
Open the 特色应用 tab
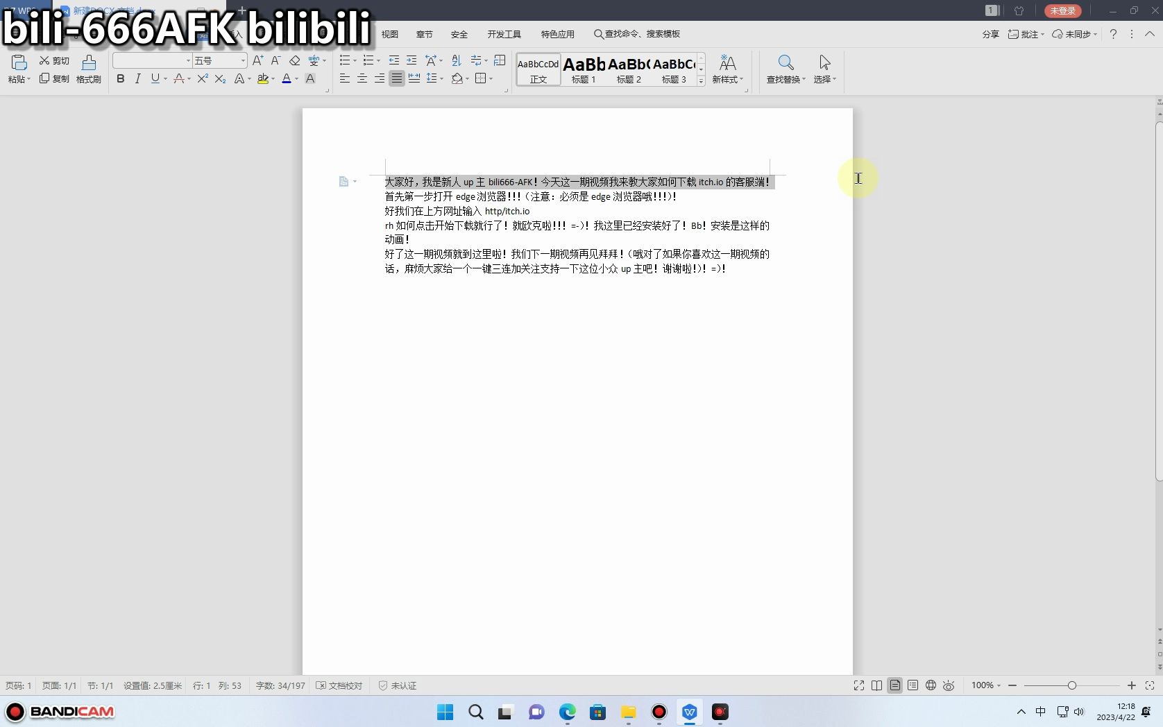coord(558,34)
